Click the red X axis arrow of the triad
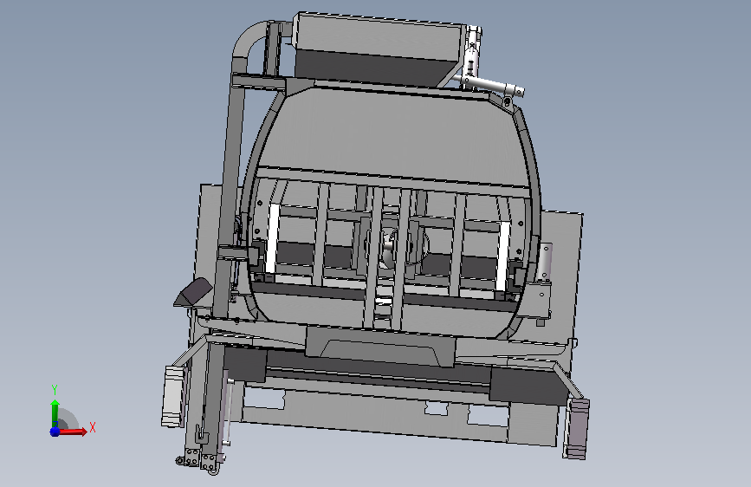Viewport: 751px width, 487px height. click(74, 432)
